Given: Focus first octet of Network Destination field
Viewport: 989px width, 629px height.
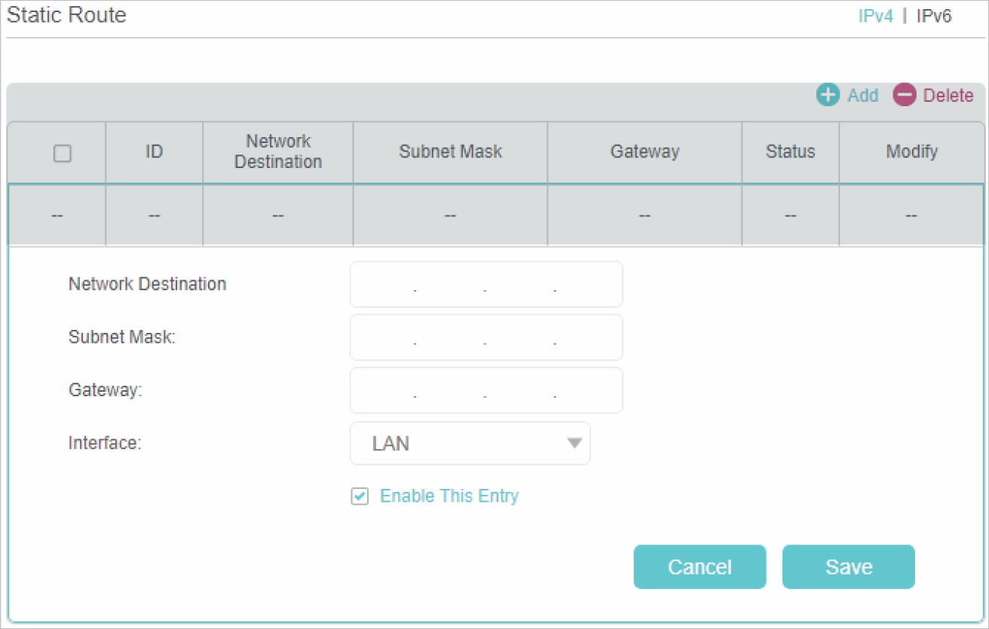Looking at the screenshot, I should [382, 285].
